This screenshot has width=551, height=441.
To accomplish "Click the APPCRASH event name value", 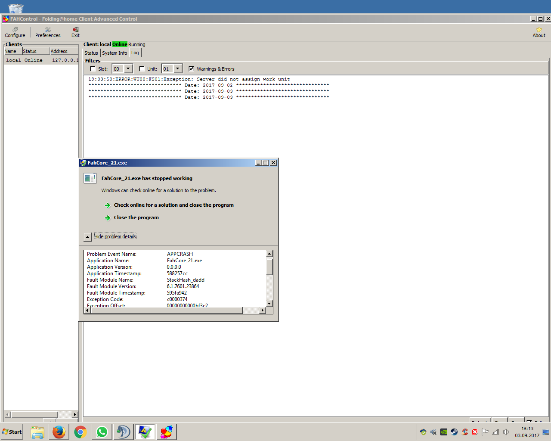I will click(x=180, y=254).
